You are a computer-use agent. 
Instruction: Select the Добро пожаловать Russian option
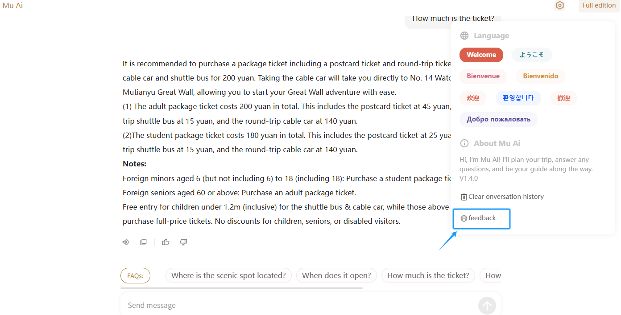(x=498, y=119)
